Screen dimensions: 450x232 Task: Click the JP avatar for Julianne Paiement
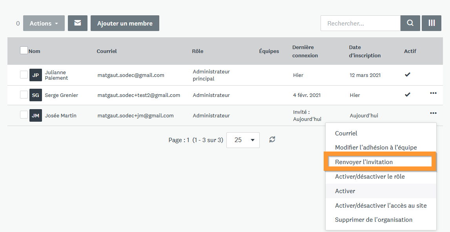pos(35,75)
